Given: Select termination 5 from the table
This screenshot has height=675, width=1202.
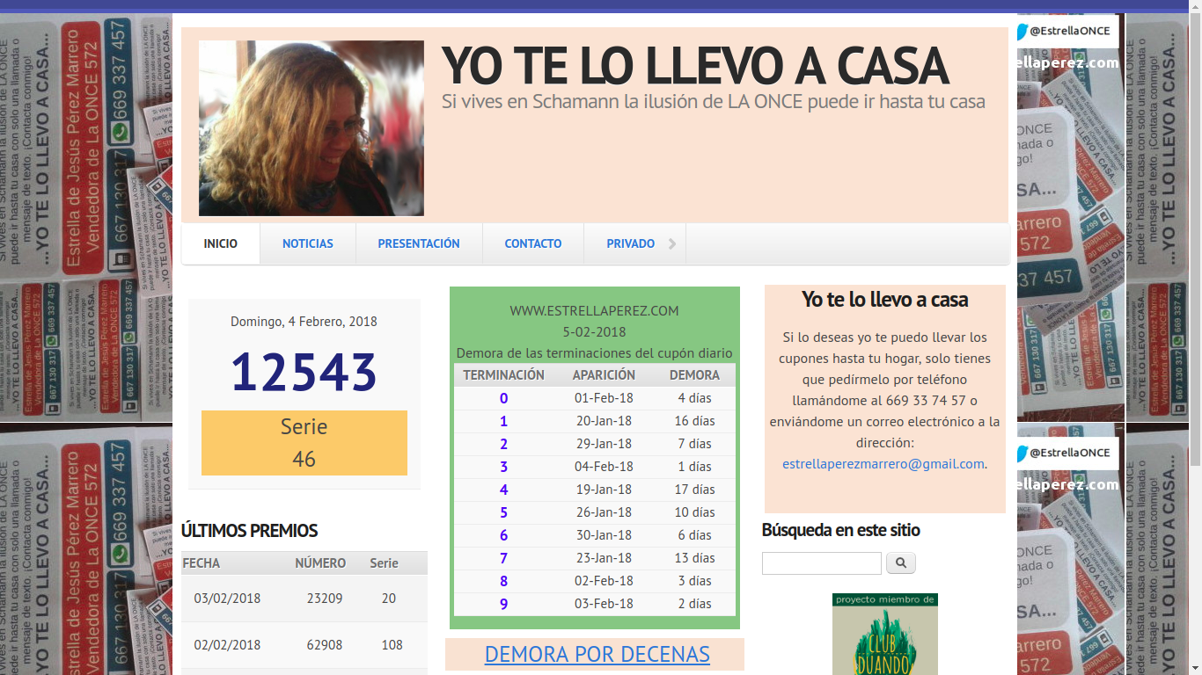Looking at the screenshot, I should 503,512.
